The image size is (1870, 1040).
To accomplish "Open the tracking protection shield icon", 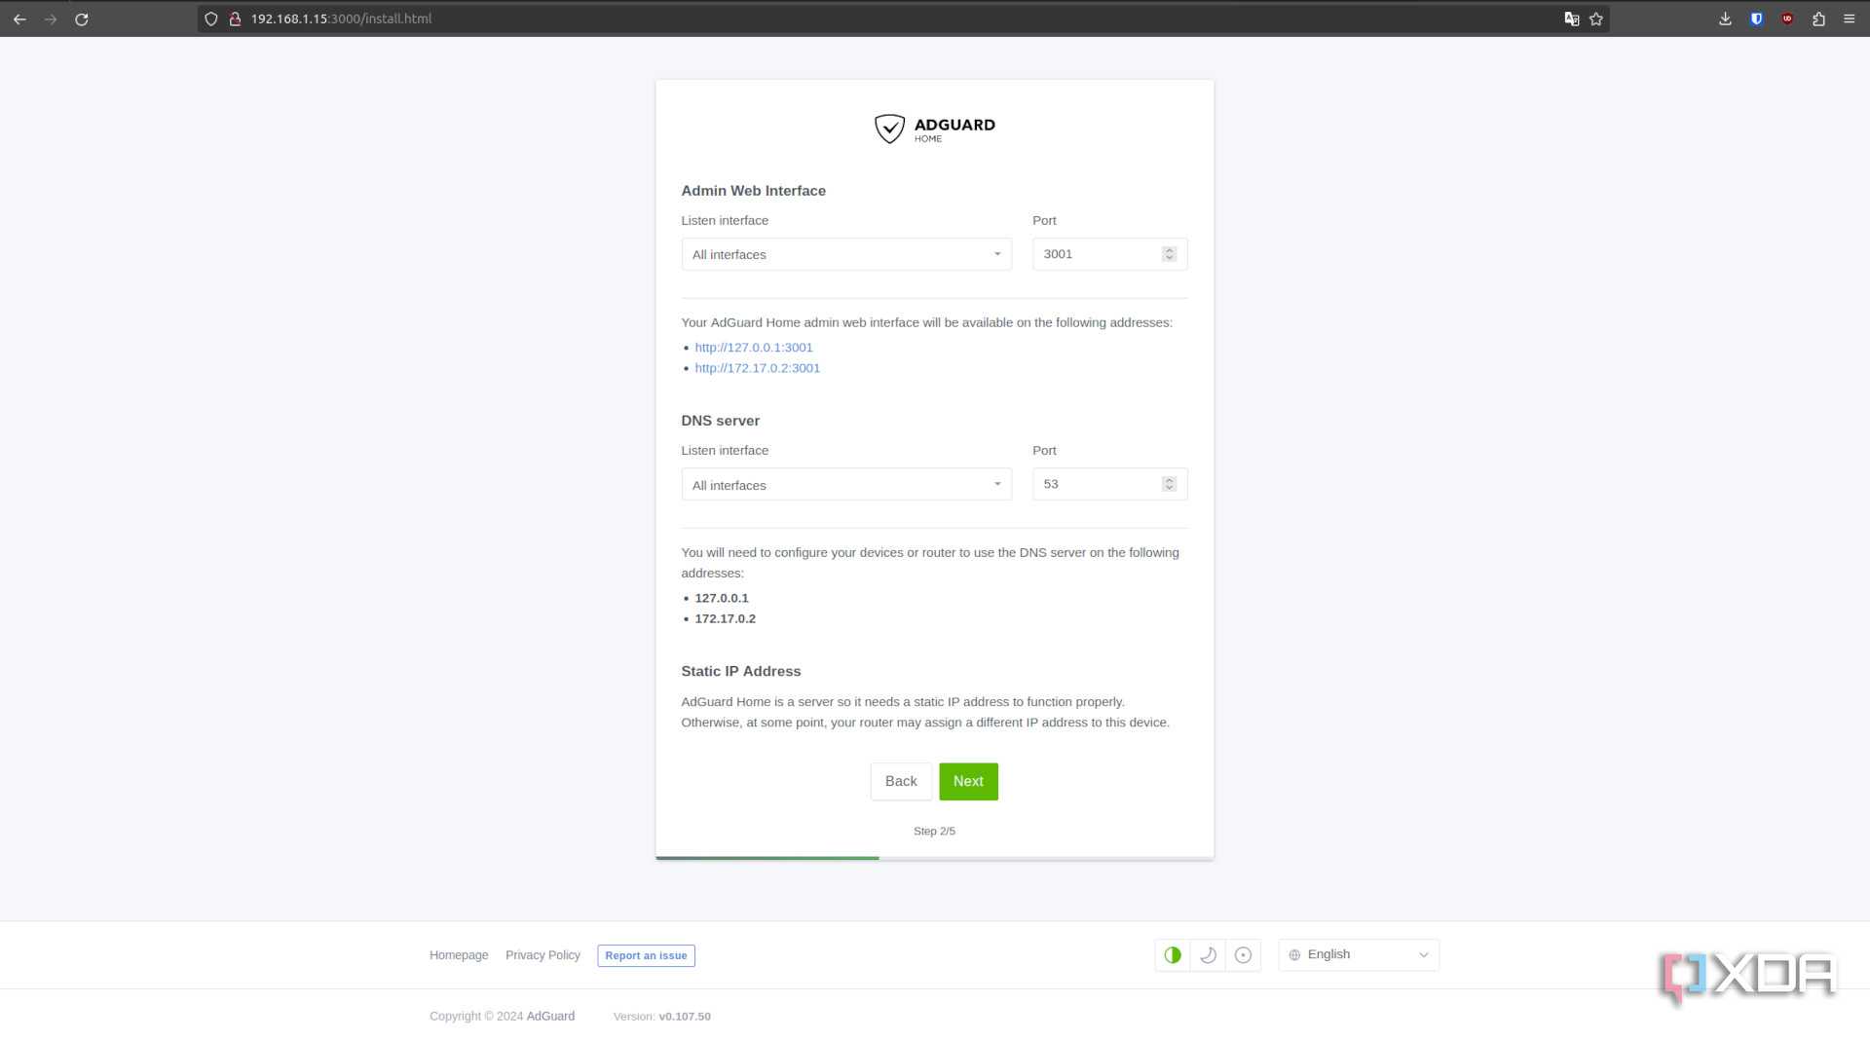I will [x=210, y=19].
